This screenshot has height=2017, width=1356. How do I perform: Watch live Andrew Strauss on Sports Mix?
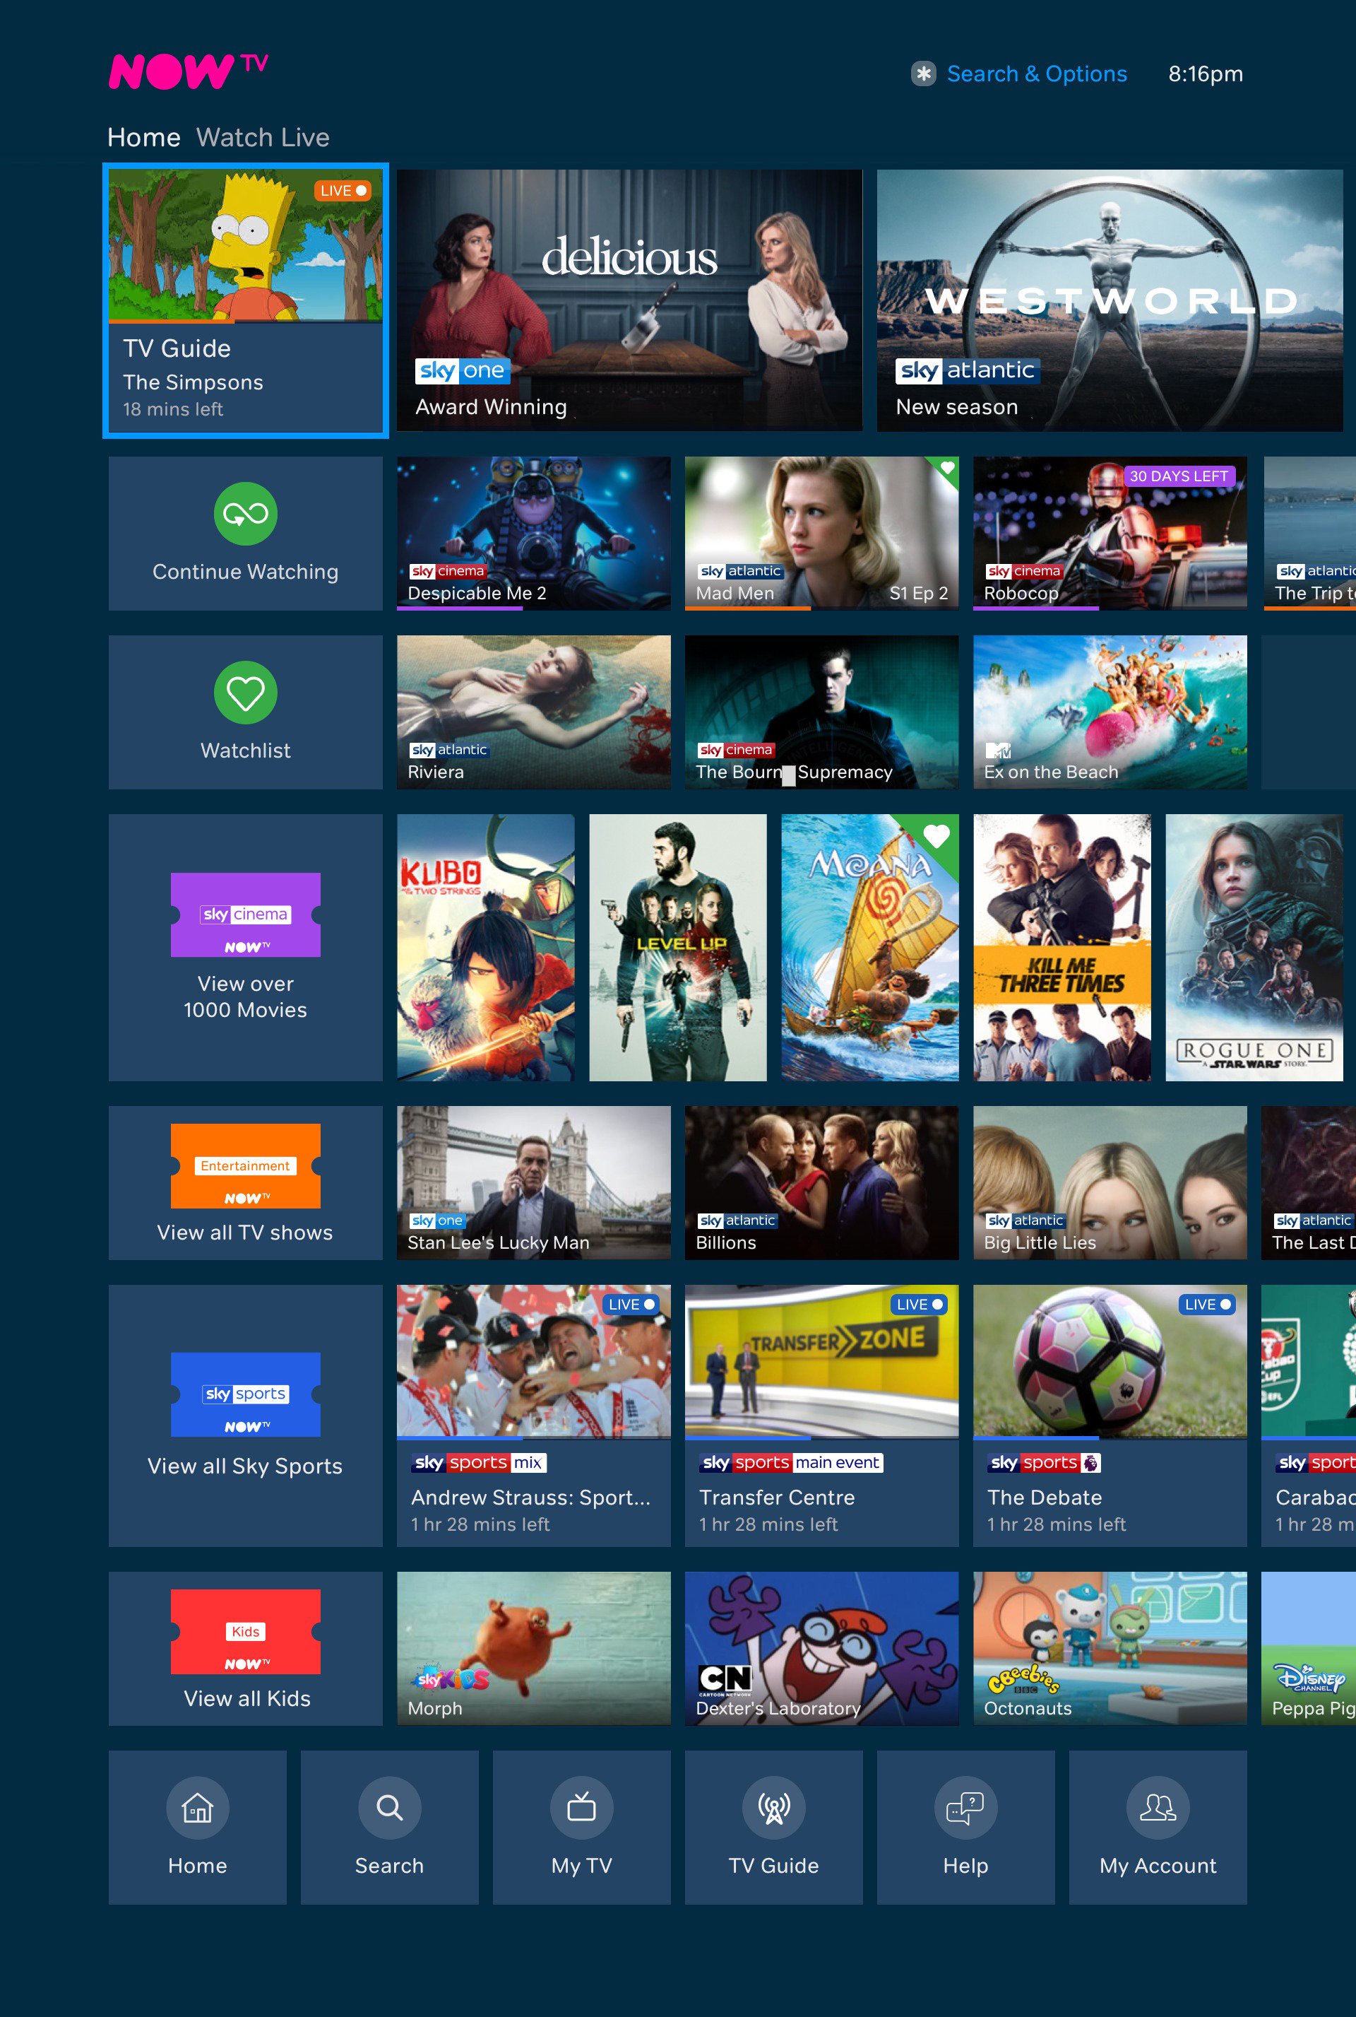point(534,1416)
